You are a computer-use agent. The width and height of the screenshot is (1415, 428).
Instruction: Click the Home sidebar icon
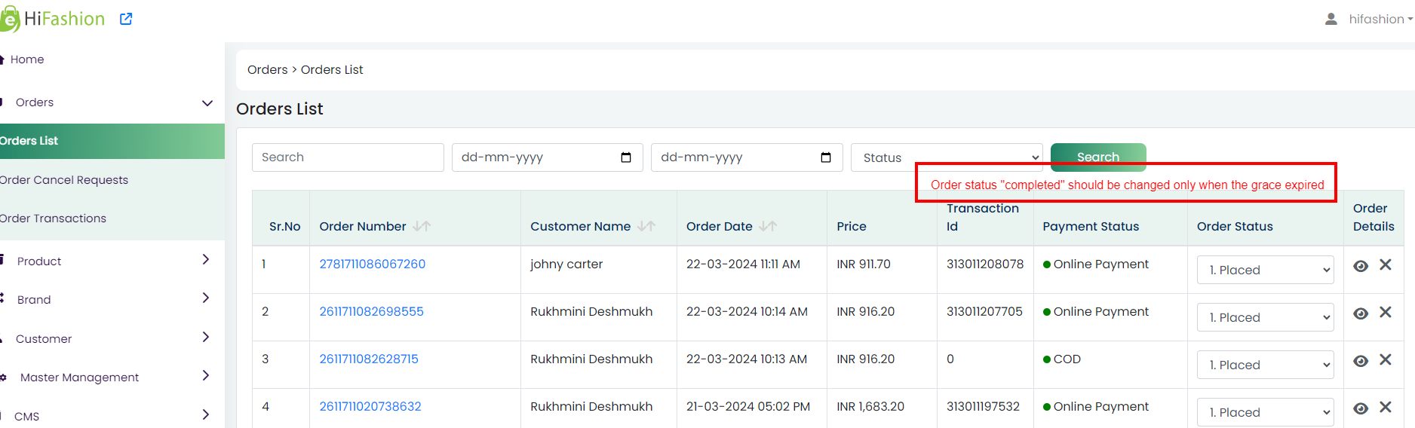coord(2,60)
